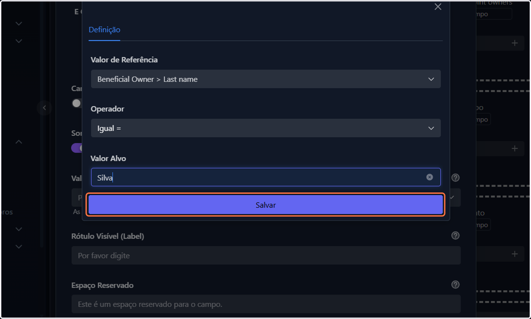This screenshot has width=531, height=319.
Task: Click the help icon beside Rótulo Visível (Label)
Action: pyautogui.click(x=455, y=236)
